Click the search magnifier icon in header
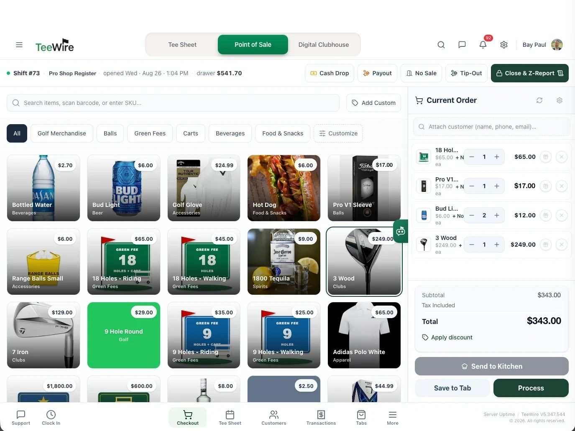Image resolution: width=575 pixels, height=431 pixels. (x=441, y=45)
